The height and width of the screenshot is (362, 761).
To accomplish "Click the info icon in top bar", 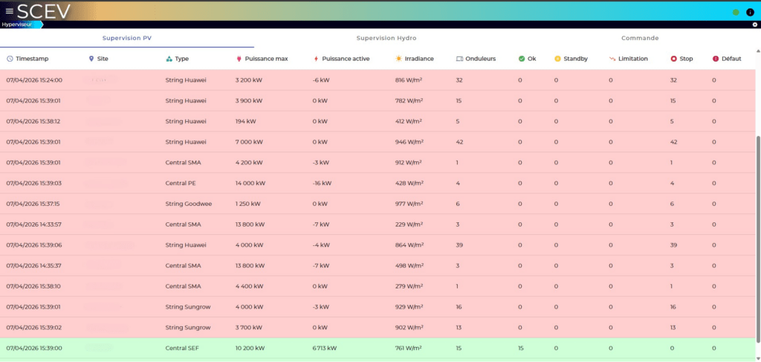I will 750,12.
